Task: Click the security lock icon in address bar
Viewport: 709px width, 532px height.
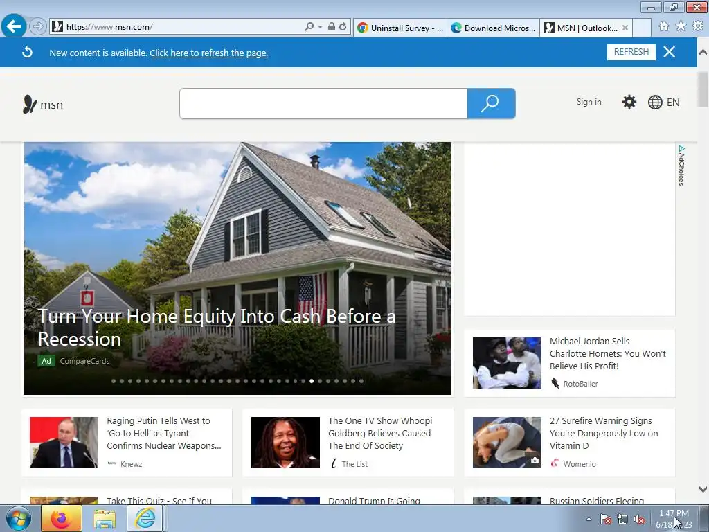Action: 332,27
